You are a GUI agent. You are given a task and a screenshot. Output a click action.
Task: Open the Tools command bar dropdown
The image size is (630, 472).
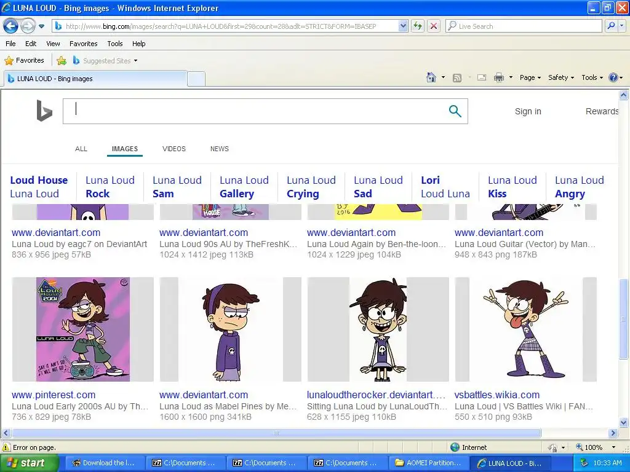[x=592, y=77]
